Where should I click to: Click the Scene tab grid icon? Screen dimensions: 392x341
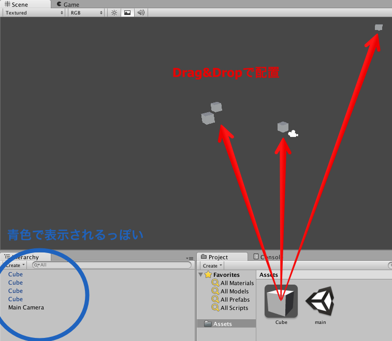(x=7, y=4)
